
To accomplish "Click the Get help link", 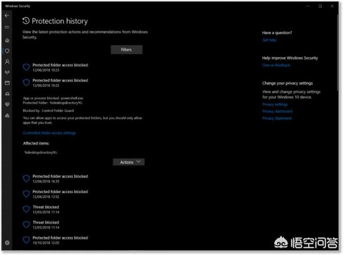I will pos(269,40).
